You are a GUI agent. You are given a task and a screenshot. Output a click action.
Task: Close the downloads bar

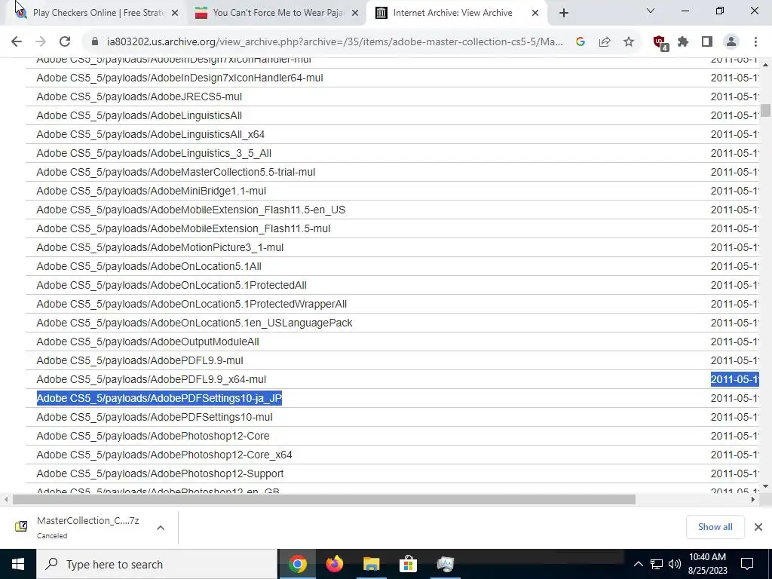click(758, 527)
